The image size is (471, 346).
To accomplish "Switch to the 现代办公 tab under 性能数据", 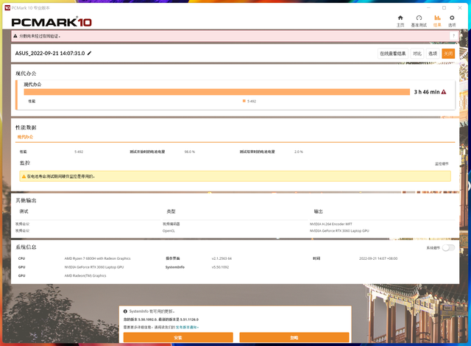I will click(x=25, y=137).
